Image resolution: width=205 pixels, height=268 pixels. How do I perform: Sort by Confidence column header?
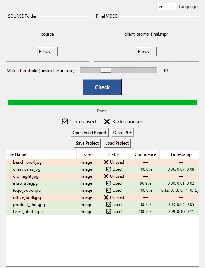pyautogui.click(x=145, y=154)
